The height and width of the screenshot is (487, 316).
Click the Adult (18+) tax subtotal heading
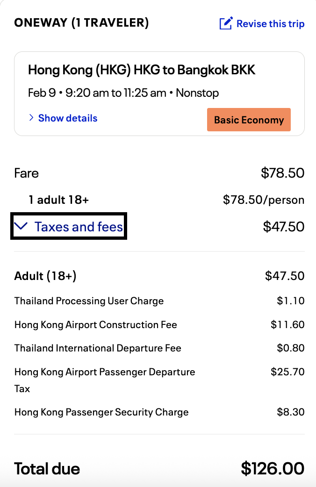click(x=45, y=276)
